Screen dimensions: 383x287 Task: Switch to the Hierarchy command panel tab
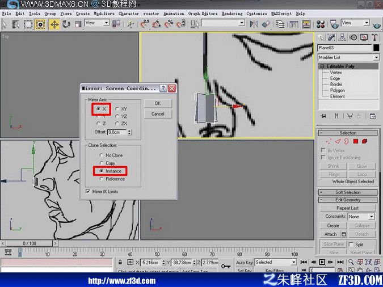tap(342, 37)
